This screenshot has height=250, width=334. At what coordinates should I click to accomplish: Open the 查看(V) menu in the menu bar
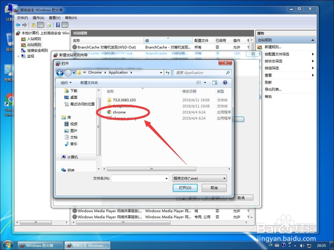[x=54, y=18]
